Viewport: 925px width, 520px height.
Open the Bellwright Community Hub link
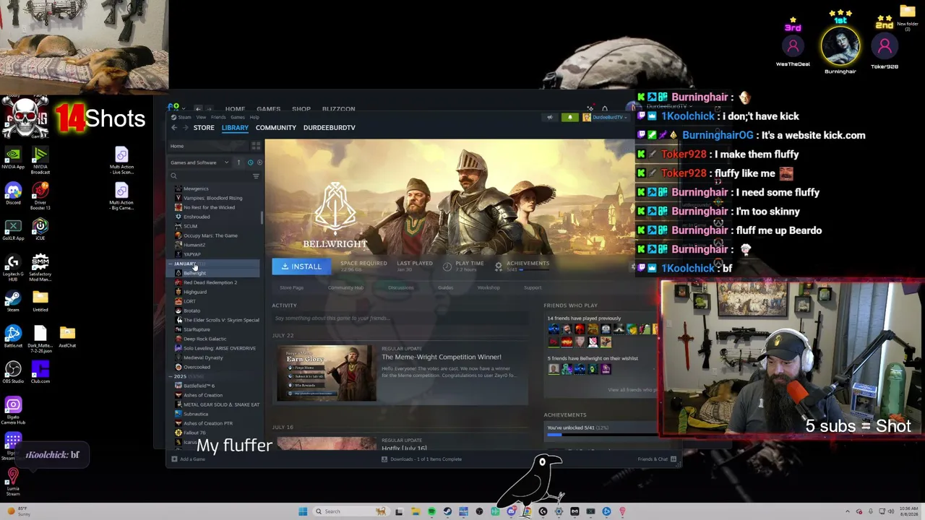point(345,287)
